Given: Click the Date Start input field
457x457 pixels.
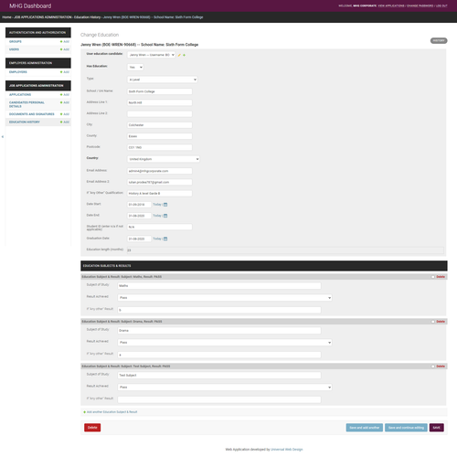Looking at the screenshot, I should 139,205.
